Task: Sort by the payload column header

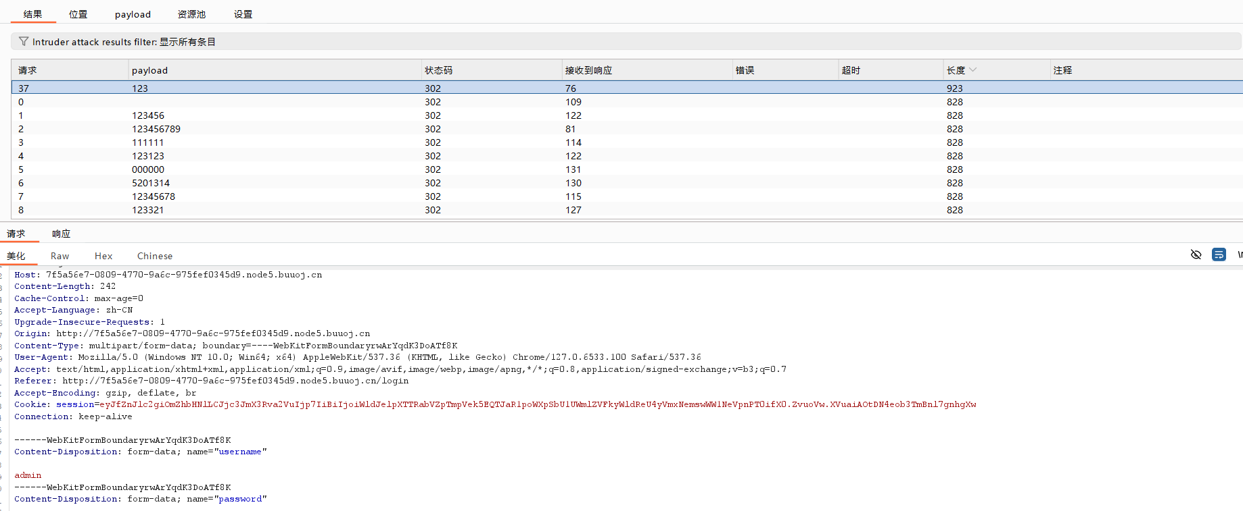Action: click(x=275, y=70)
